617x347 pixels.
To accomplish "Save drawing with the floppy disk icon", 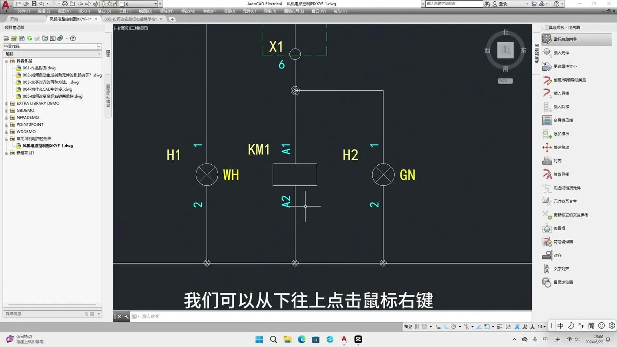I will [34, 4].
